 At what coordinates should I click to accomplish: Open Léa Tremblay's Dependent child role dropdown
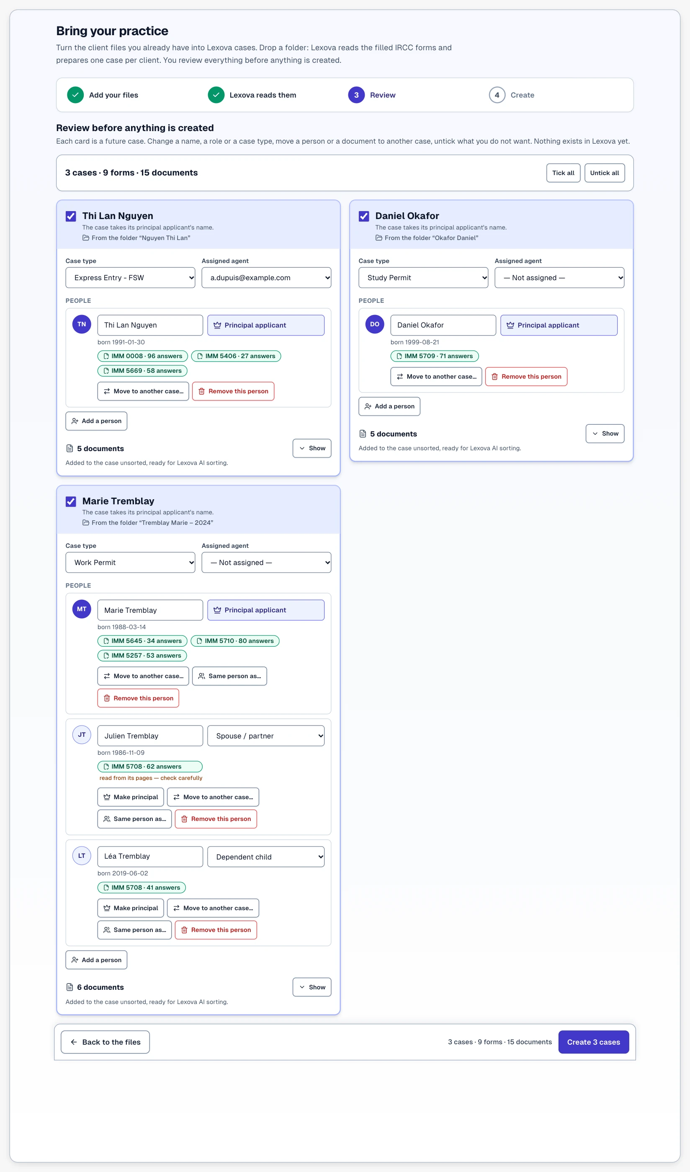coord(265,857)
